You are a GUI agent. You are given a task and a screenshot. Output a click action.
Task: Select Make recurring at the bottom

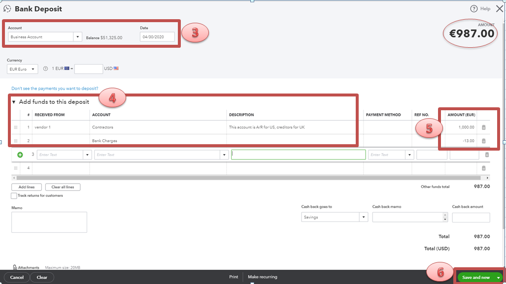point(262,277)
